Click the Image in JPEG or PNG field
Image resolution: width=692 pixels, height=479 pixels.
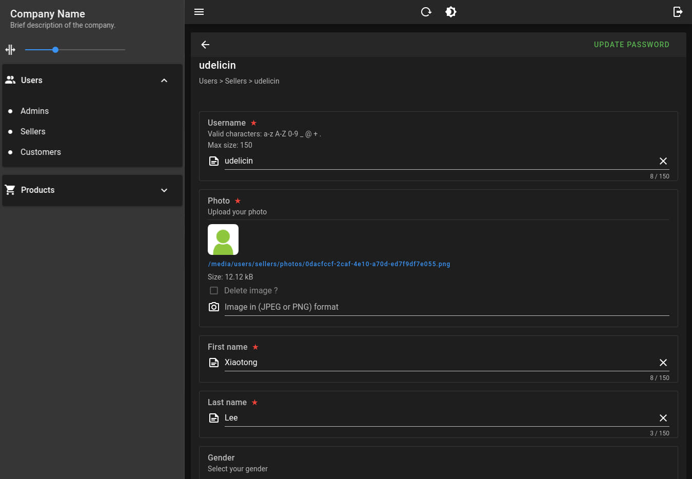tap(447, 307)
